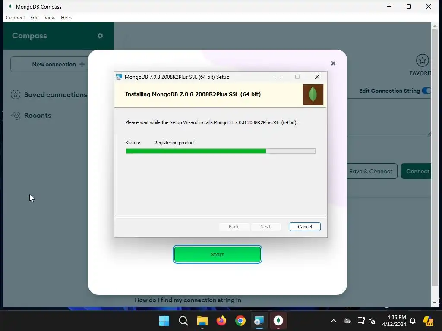Click the green Start button

pos(218,254)
